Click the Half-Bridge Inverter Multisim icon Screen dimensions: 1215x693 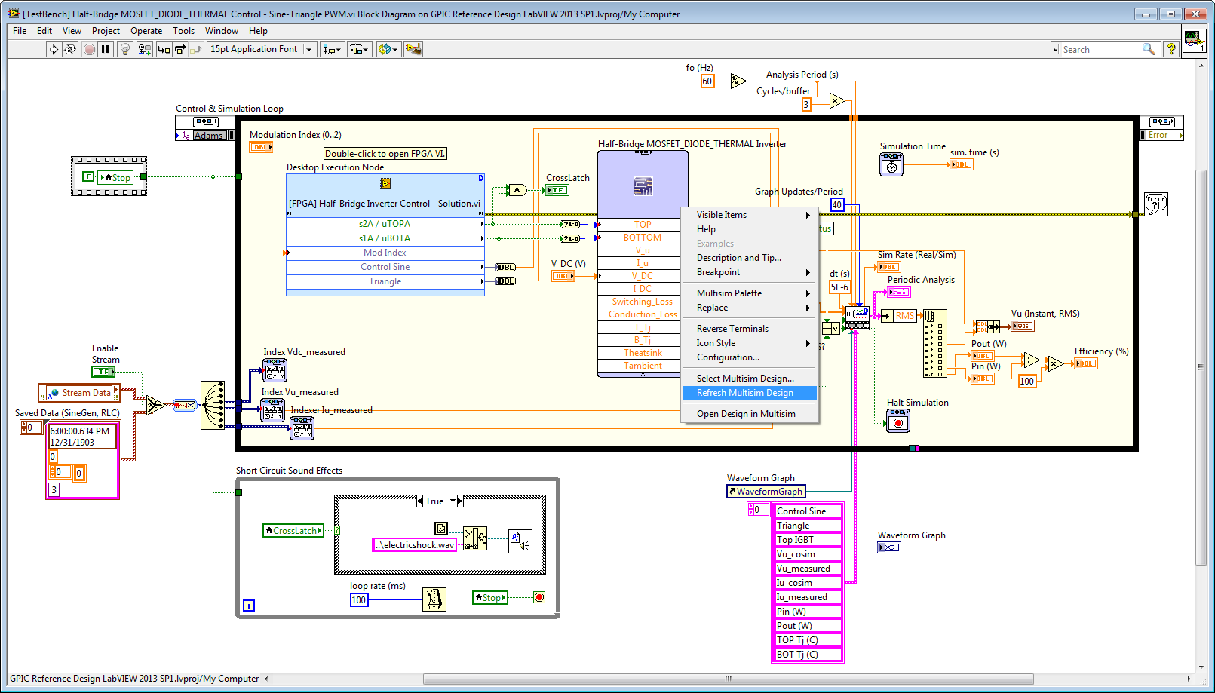point(643,186)
